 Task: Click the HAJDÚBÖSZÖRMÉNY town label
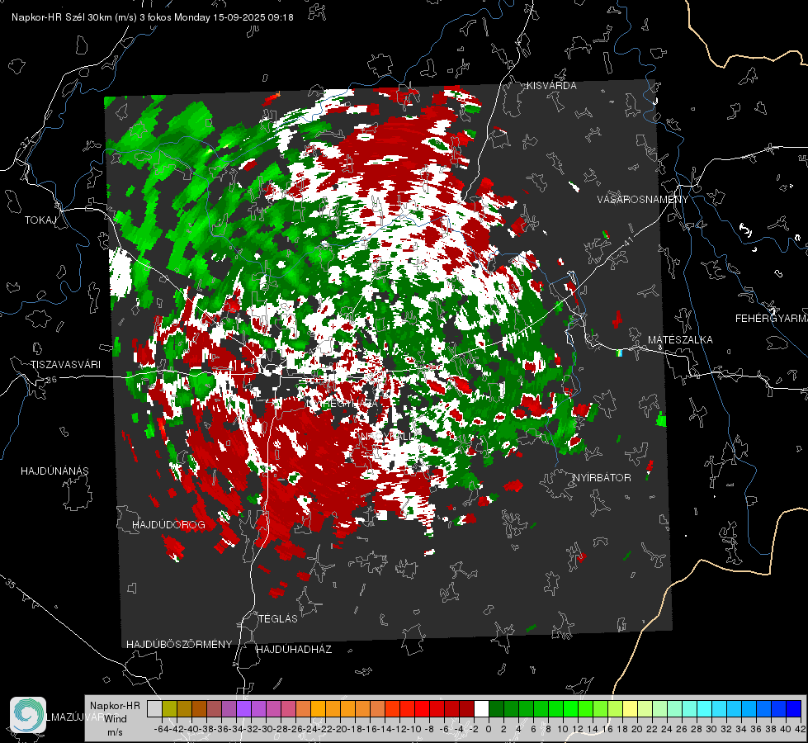coord(179,645)
